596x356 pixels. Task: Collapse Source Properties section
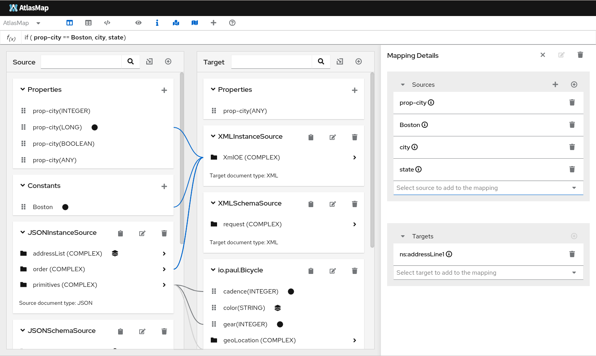[x=23, y=89]
